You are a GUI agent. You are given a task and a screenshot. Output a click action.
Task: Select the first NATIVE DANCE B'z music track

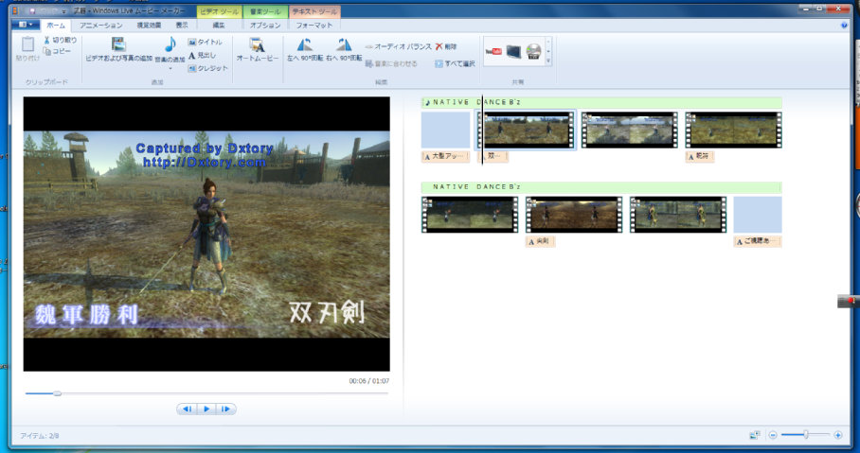pos(601,102)
